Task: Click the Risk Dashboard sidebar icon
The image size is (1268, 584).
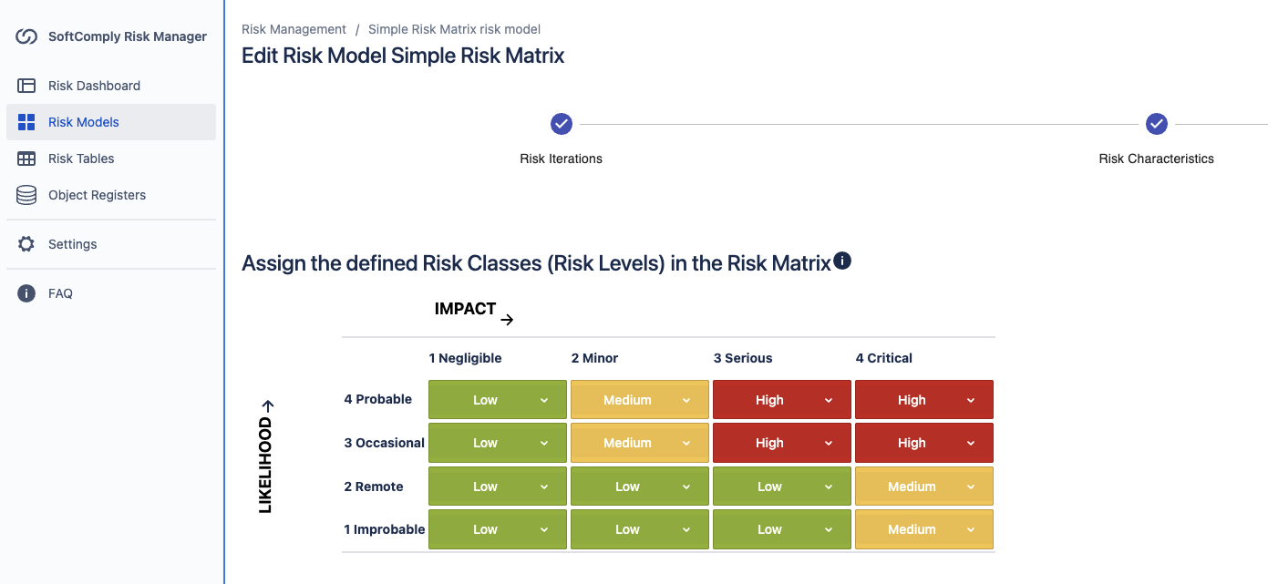Action: point(26,86)
